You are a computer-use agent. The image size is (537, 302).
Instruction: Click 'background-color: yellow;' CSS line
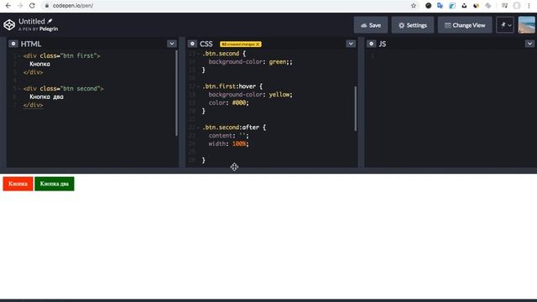coord(251,95)
